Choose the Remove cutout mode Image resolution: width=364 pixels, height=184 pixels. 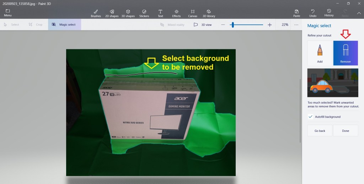[x=345, y=53]
